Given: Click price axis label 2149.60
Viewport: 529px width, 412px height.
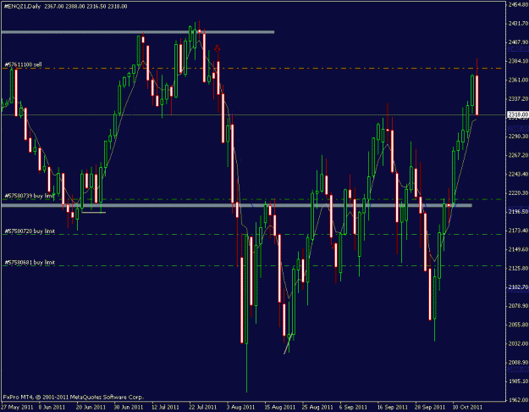Looking at the screenshot, I should (518, 249).
